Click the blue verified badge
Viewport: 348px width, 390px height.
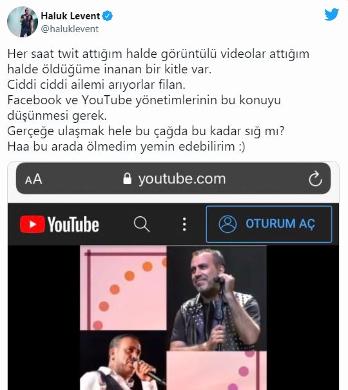coord(108,16)
